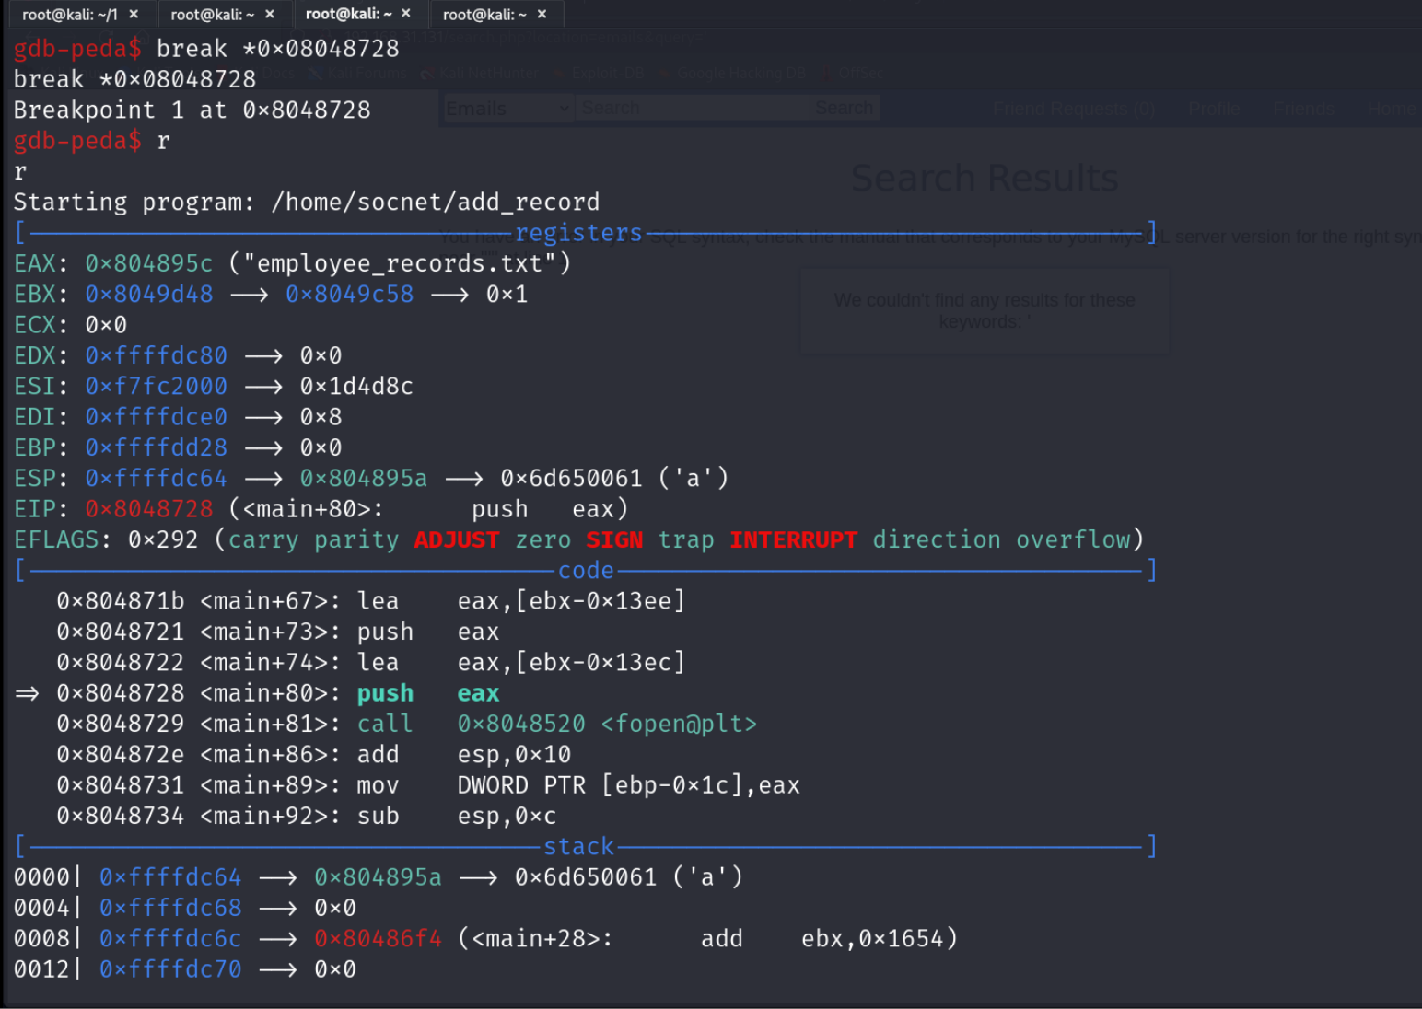Image resolution: width=1422 pixels, height=1009 pixels.
Task: Click 'DWORD PTR [ebp-0x1c],eax' operand
Action: pyautogui.click(x=628, y=785)
